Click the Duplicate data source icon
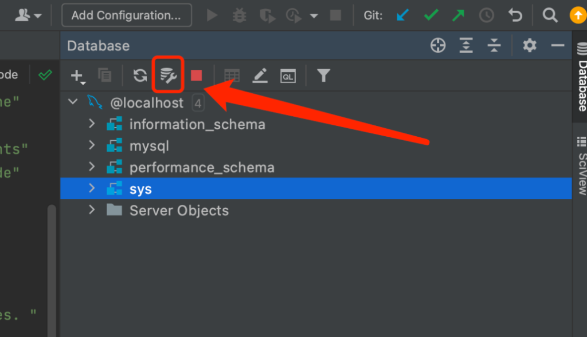 click(105, 76)
